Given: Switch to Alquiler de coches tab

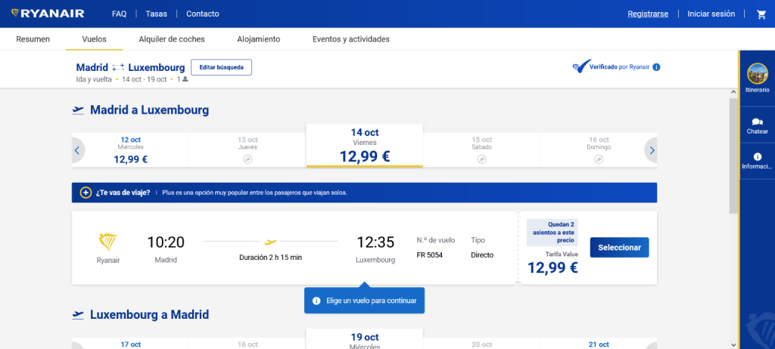Looking at the screenshot, I should click(x=172, y=39).
